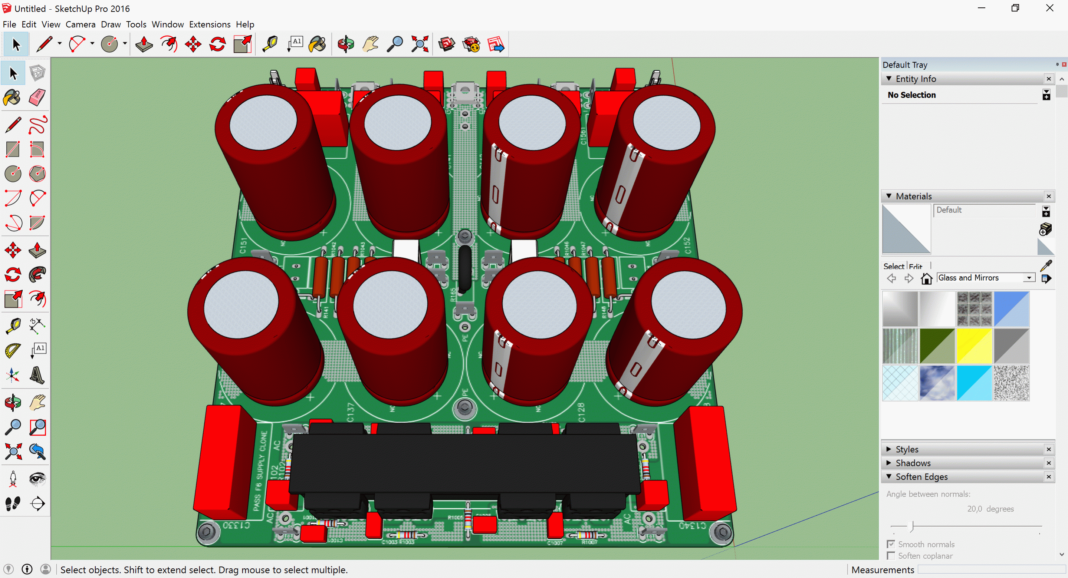Image resolution: width=1068 pixels, height=578 pixels.
Task: Select the Pie tool in left toolbar
Action: click(37, 222)
